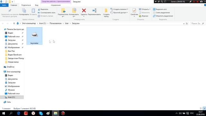Click Acer (C:) in the address path
206x116 pixels.
43,23
